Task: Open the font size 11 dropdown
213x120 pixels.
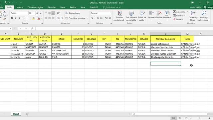Action: (34, 13)
